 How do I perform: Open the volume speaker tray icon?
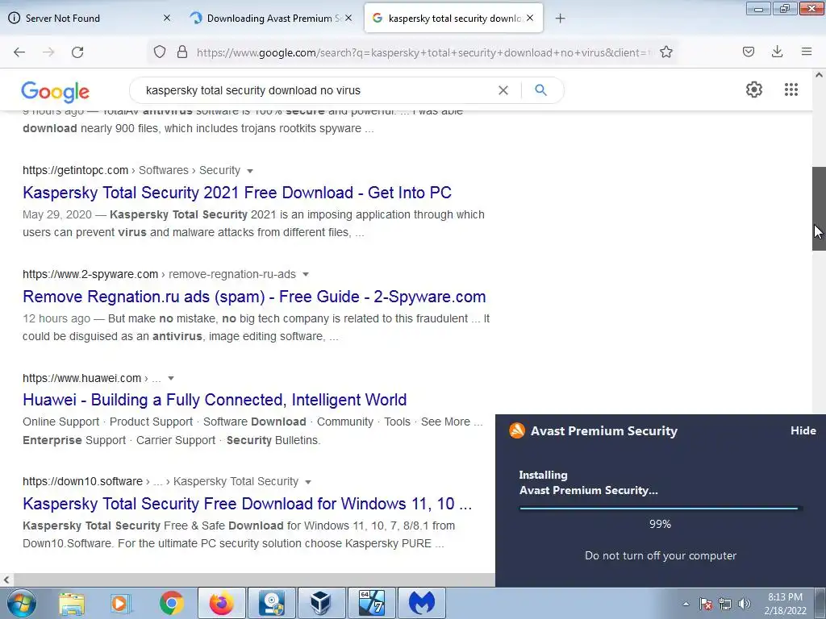click(745, 604)
